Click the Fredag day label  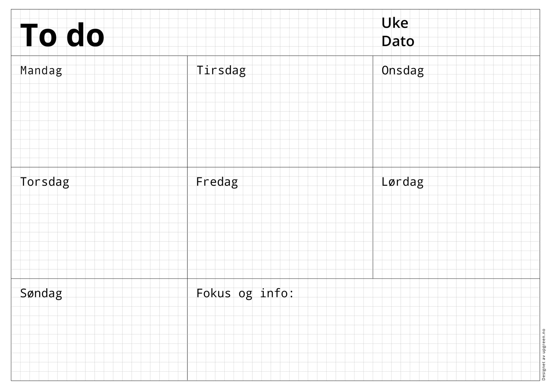tap(217, 182)
